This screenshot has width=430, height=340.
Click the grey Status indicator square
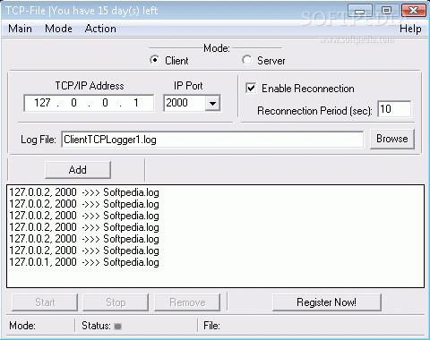[x=118, y=327]
